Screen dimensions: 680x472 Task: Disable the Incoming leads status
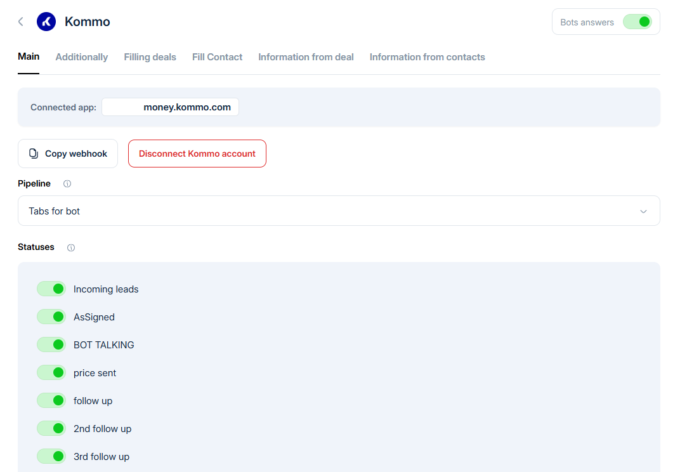(x=51, y=289)
